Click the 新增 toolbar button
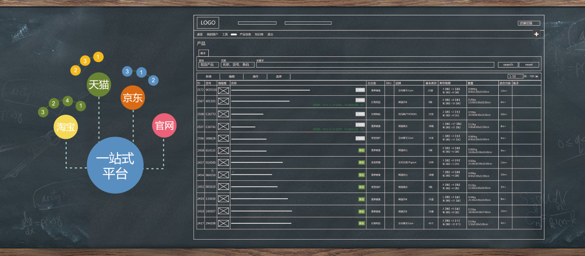Image resolution: width=585 pixels, height=256 pixels. point(208,76)
